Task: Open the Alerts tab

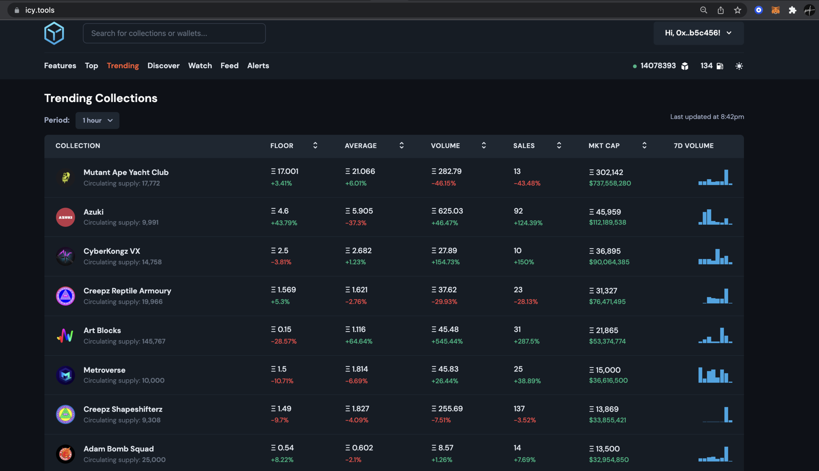Action: coord(258,66)
